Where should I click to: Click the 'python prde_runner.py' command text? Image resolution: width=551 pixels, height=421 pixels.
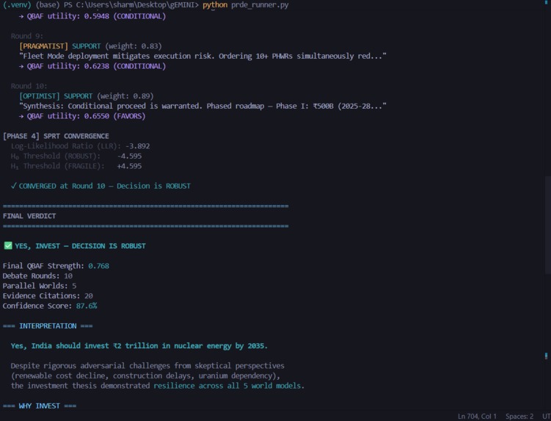click(x=245, y=5)
